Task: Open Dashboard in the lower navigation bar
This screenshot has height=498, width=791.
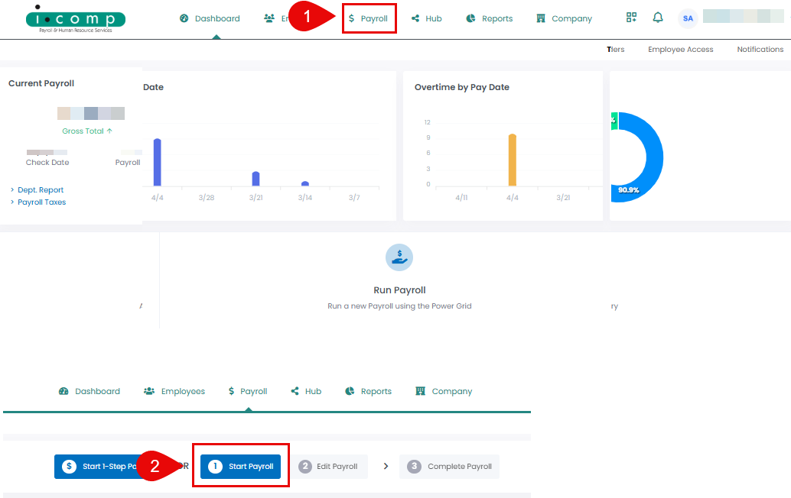Action: [90, 391]
